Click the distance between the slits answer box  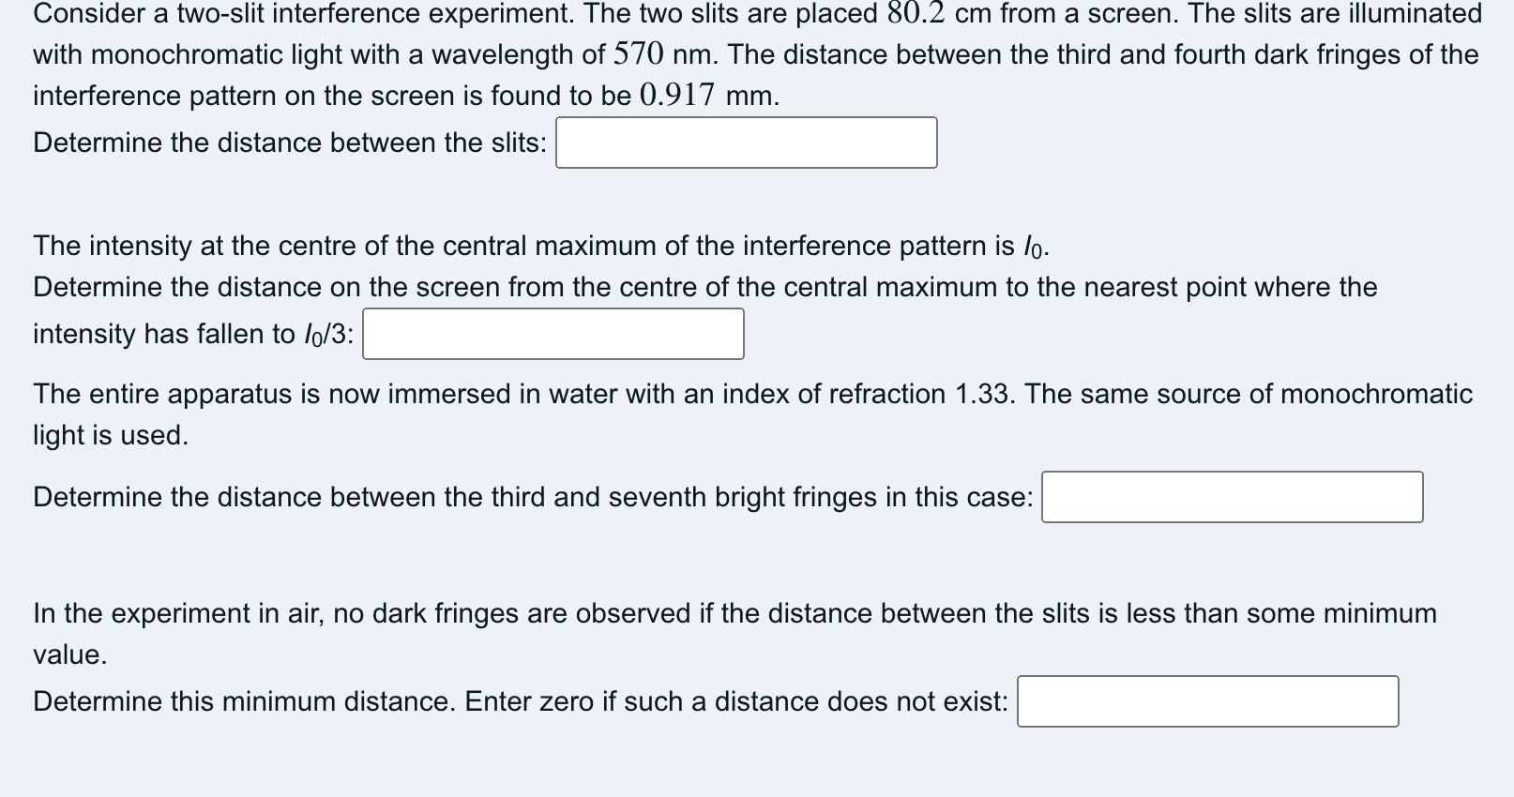[746, 143]
